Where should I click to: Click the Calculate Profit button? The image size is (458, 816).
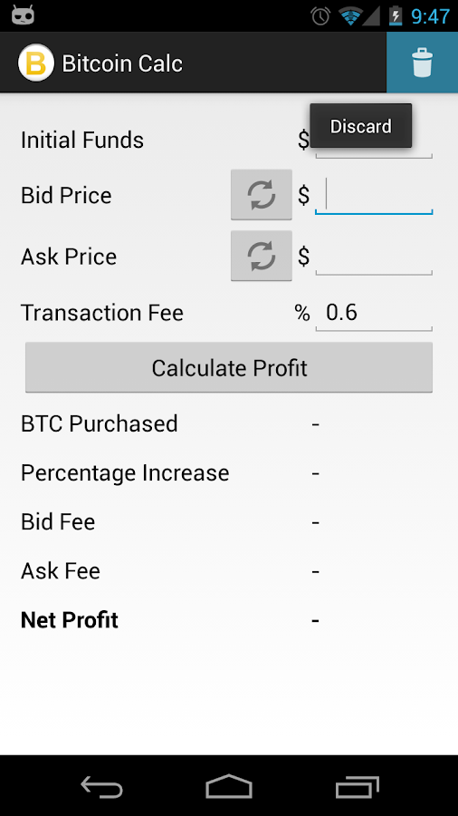229,367
